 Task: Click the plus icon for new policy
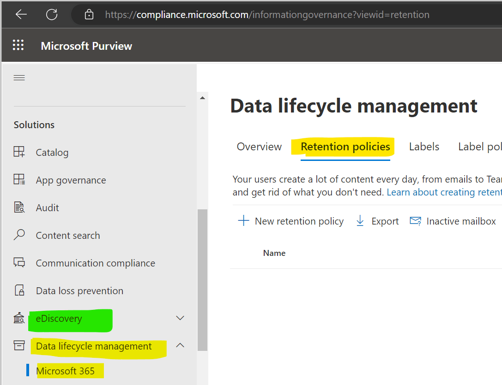pyautogui.click(x=244, y=221)
